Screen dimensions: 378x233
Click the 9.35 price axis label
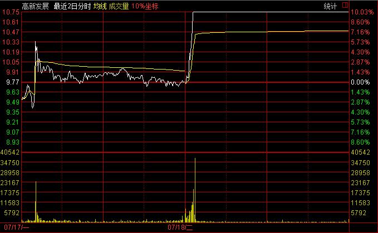(x=13, y=112)
